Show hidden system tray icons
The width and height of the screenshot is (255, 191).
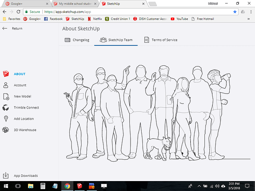tap(199, 186)
